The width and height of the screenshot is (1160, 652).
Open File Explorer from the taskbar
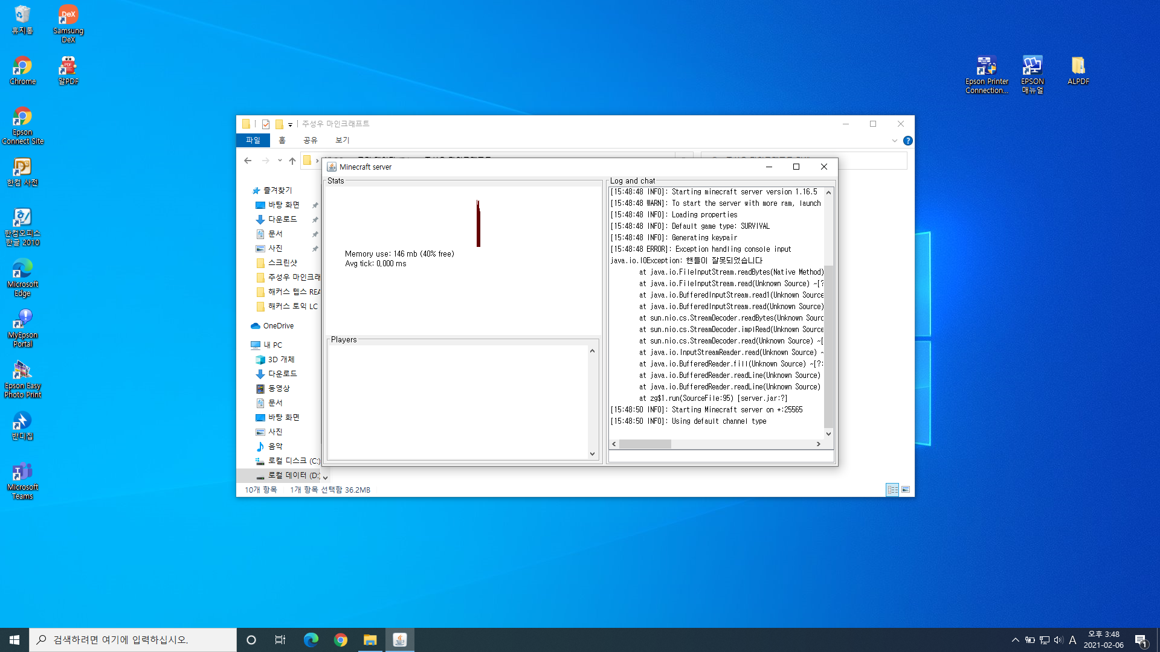(x=370, y=640)
